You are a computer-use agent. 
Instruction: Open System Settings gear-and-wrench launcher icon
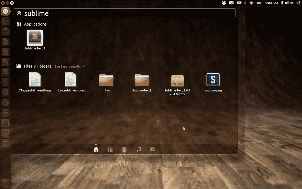click(x=5, y=93)
